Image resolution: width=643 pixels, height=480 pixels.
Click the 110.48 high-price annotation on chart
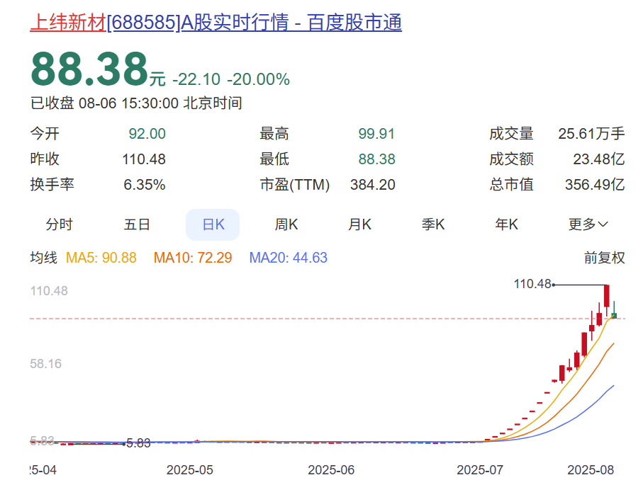coord(532,284)
